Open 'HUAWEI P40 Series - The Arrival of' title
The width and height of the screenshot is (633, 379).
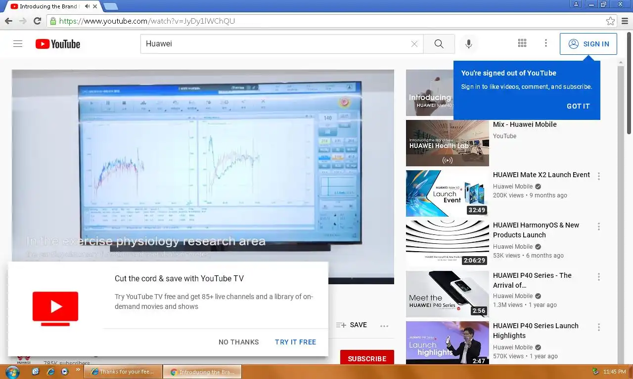(532, 280)
